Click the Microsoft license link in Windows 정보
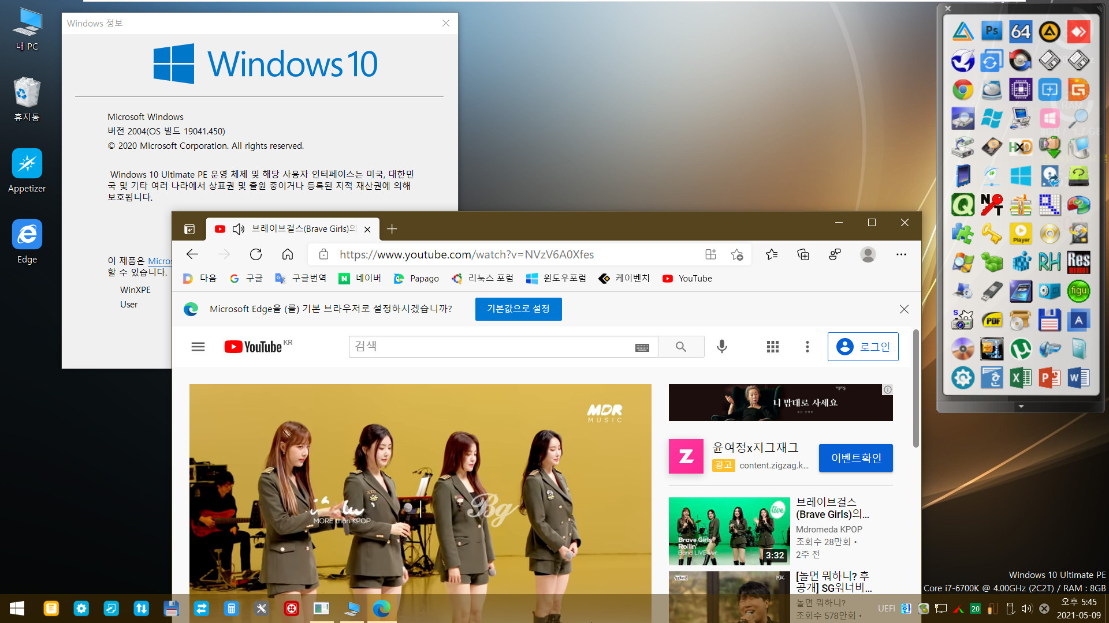The image size is (1109, 623). pos(159,261)
